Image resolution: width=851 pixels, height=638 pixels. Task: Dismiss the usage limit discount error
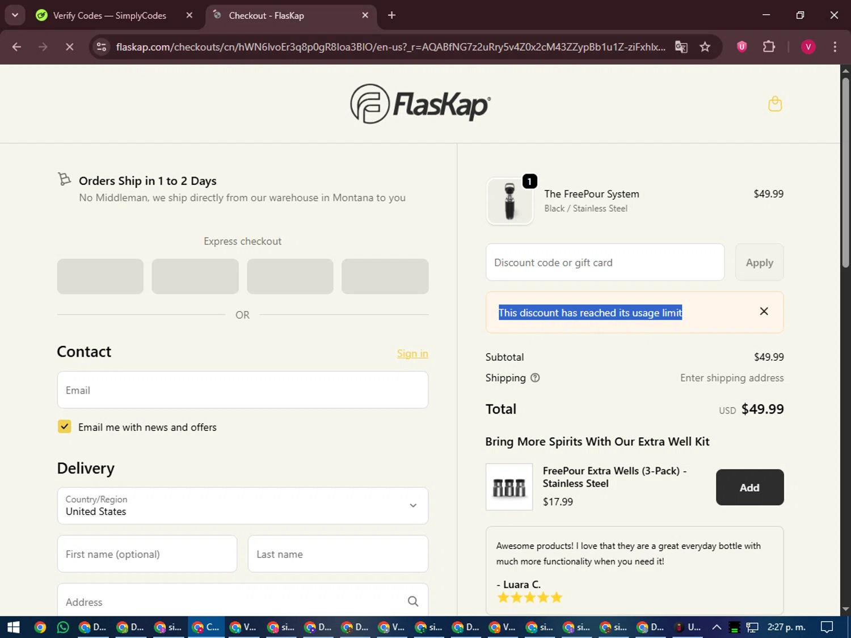pos(764,311)
